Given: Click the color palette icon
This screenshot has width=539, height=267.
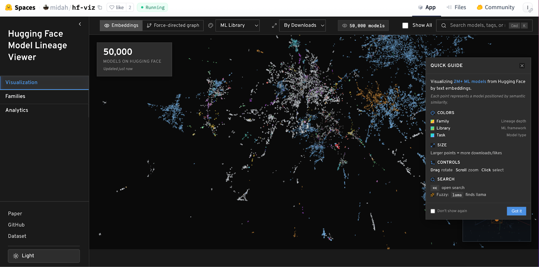Looking at the screenshot, I should [211, 26].
